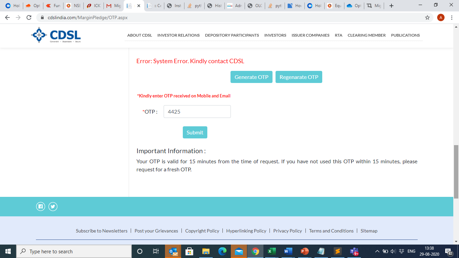Open the ISSUER COMPANIES menu
Image resolution: width=459 pixels, height=258 pixels.
[x=310, y=35]
